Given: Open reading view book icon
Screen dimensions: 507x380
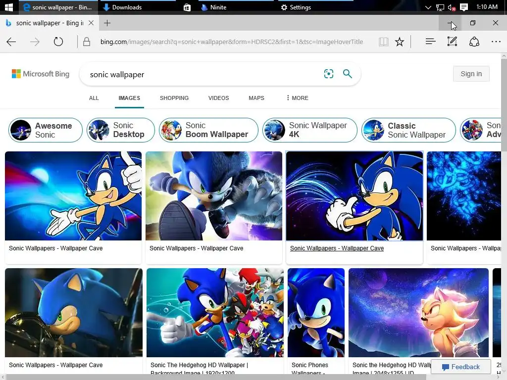Looking at the screenshot, I should [384, 42].
